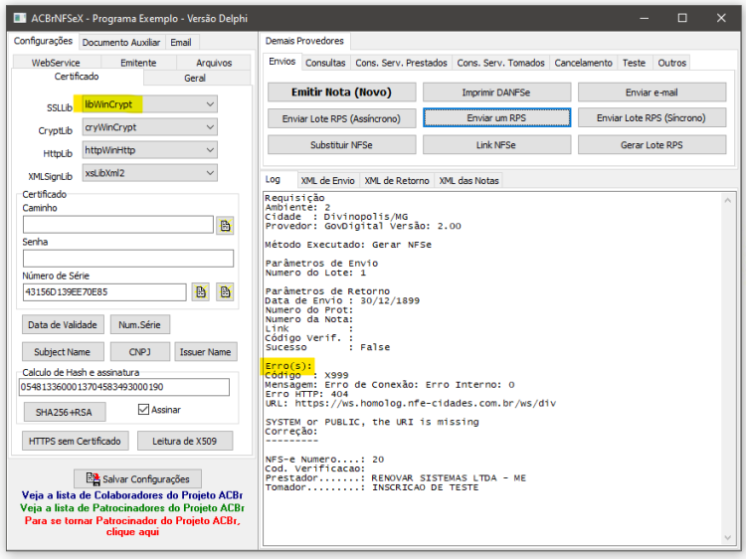Switch to the Consultas tab
The height and width of the screenshot is (559, 746).
coord(325,63)
